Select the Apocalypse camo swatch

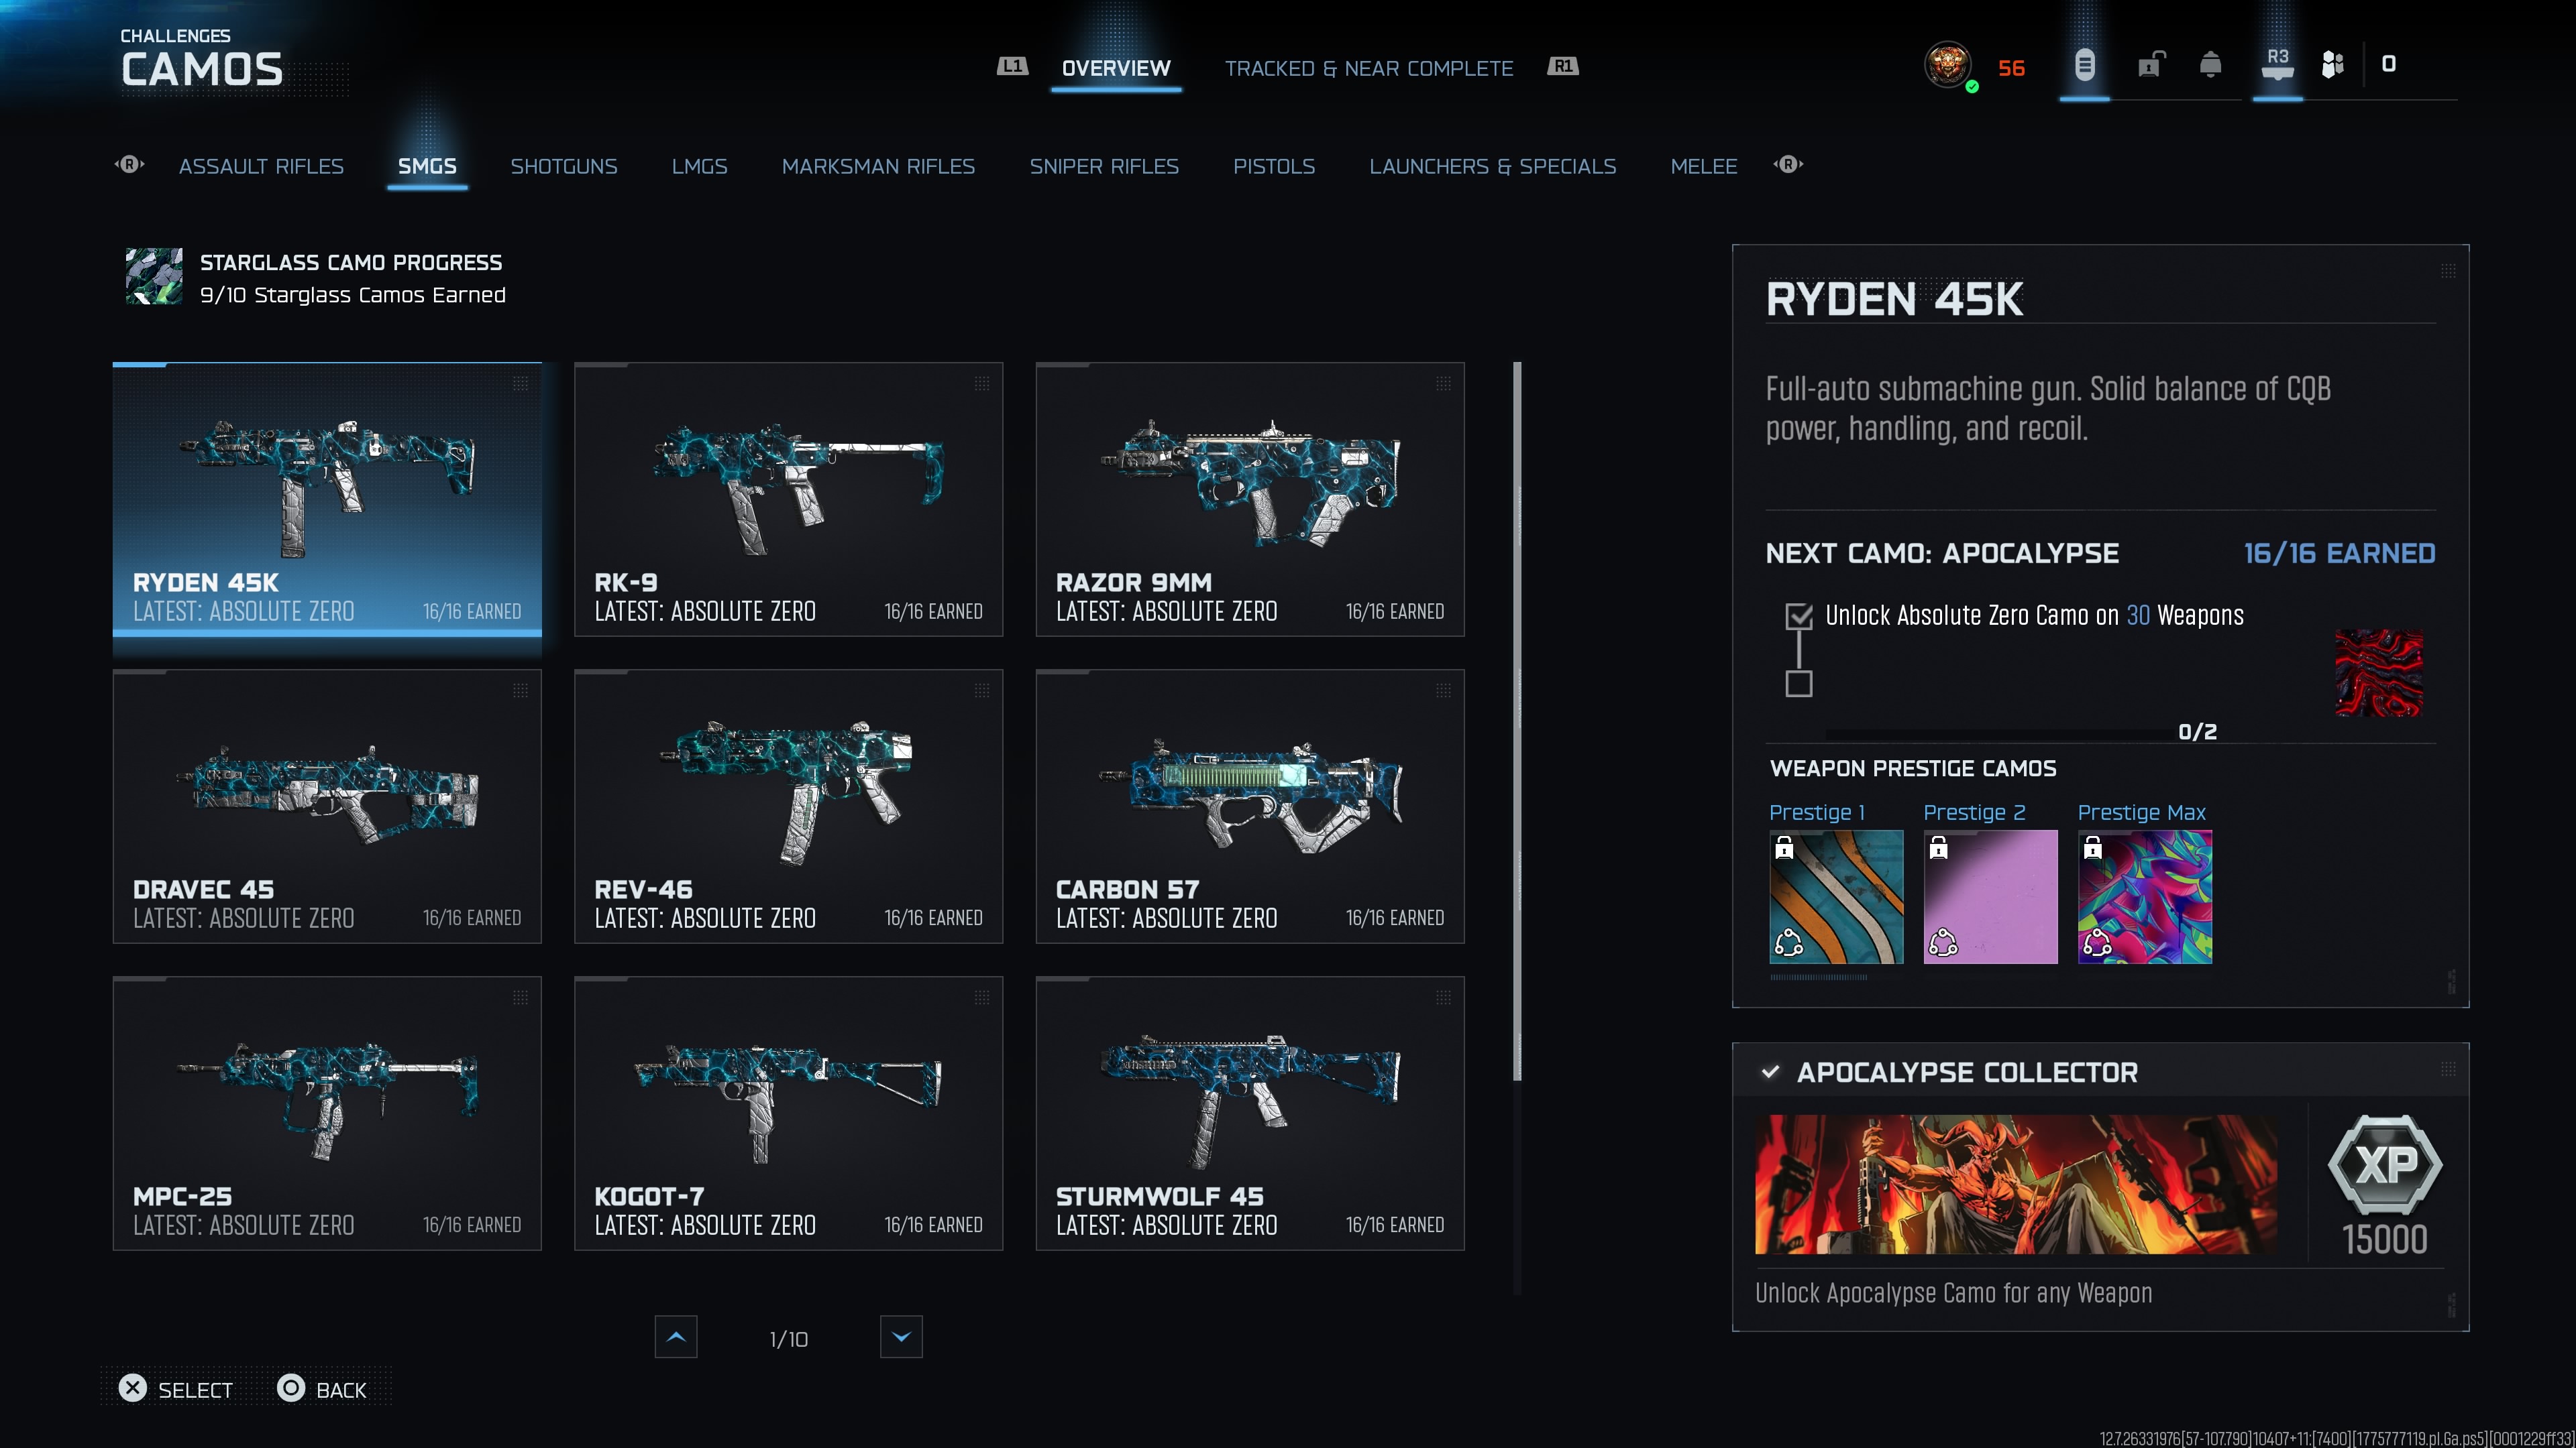2379,672
